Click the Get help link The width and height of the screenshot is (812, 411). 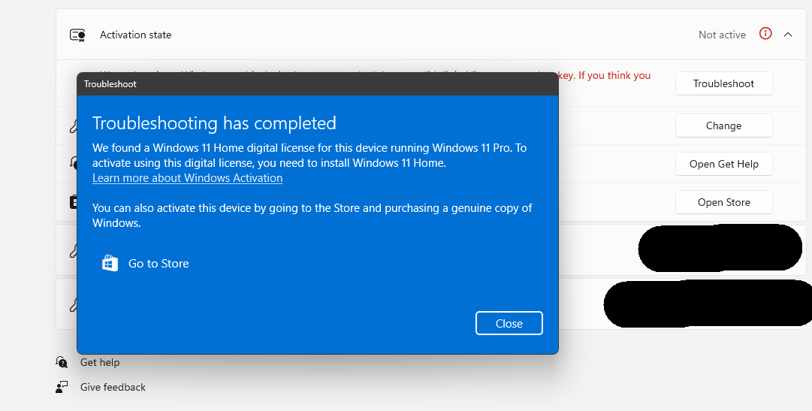click(100, 362)
